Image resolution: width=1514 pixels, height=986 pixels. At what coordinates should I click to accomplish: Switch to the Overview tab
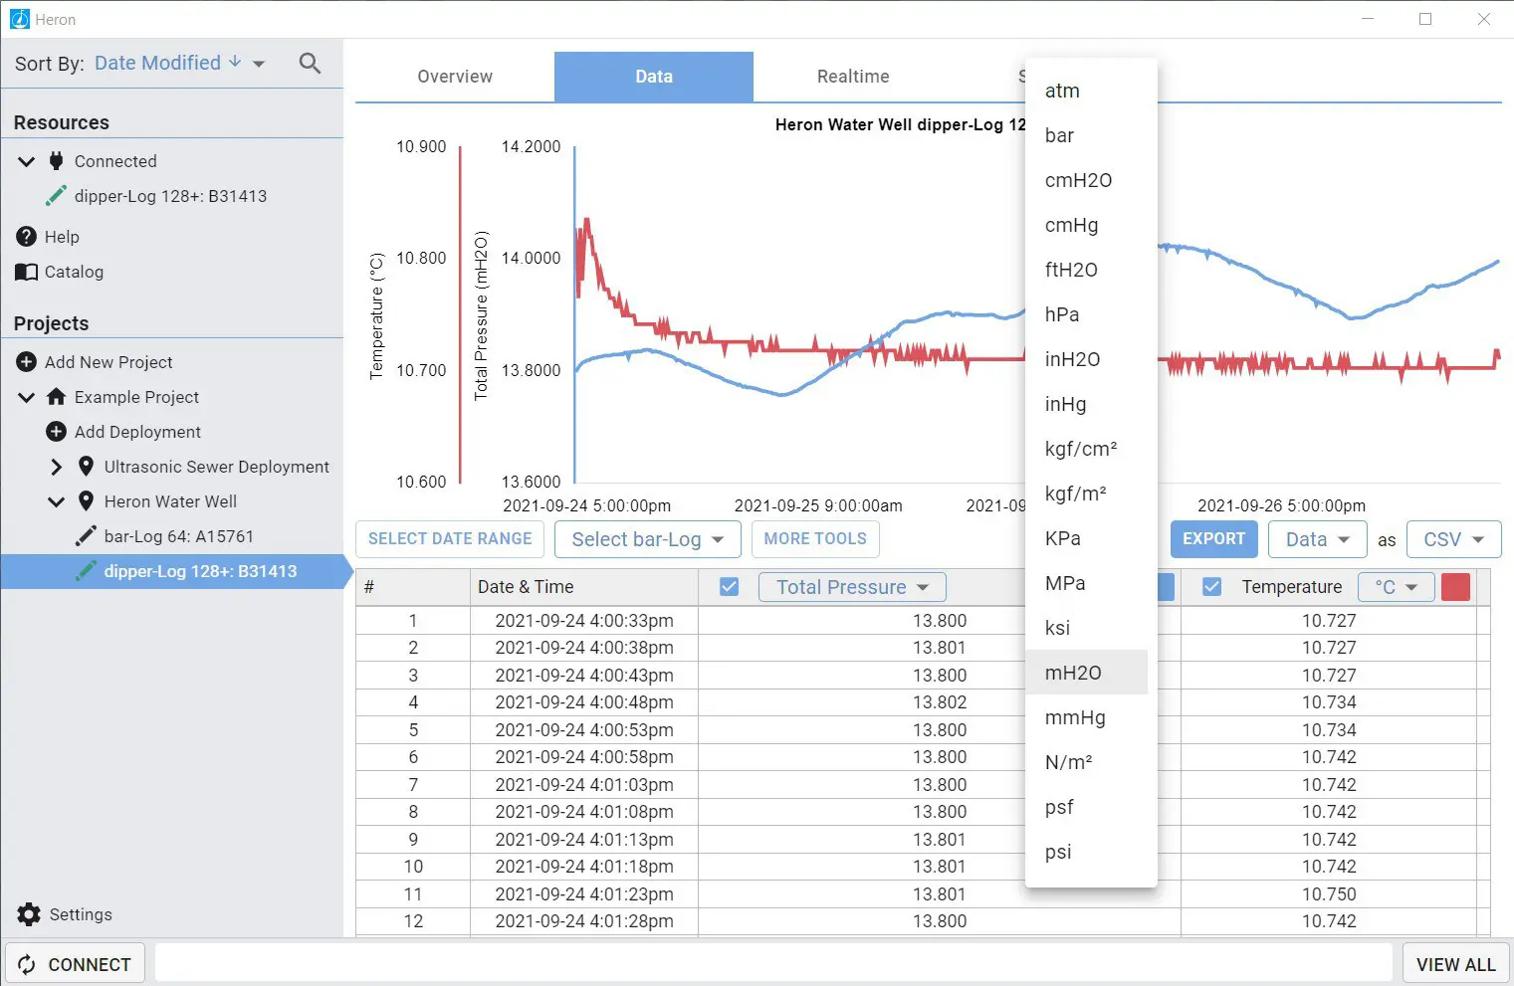point(455,77)
